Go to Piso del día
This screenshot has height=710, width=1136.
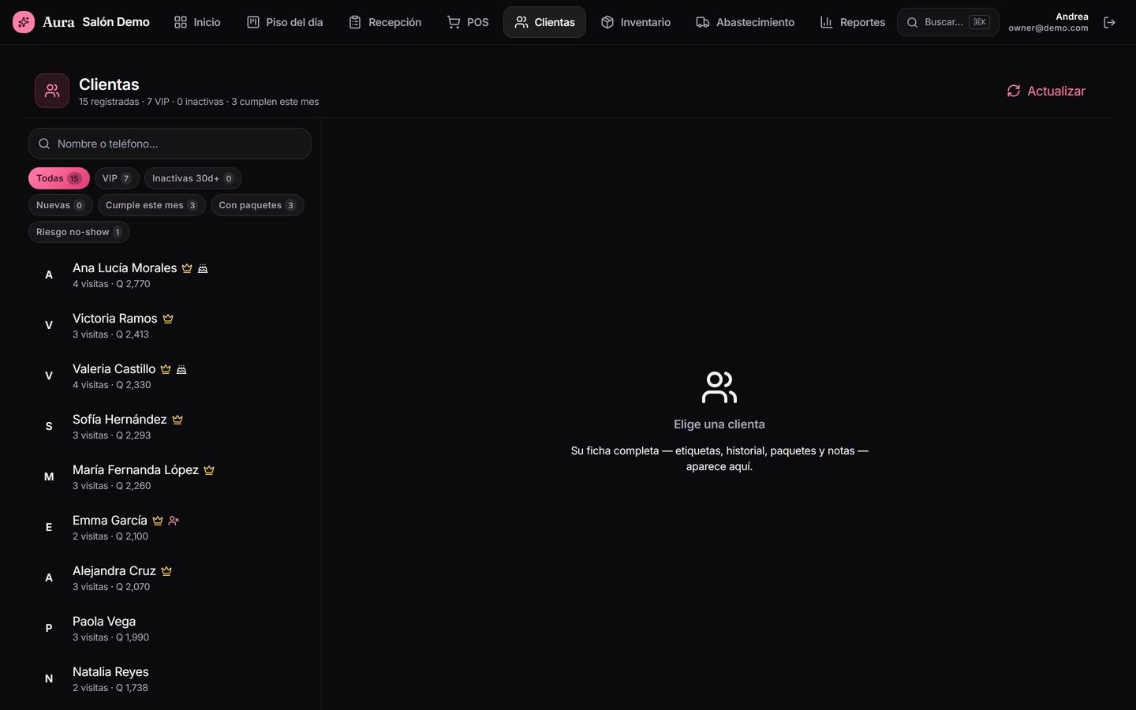pyautogui.click(x=285, y=22)
